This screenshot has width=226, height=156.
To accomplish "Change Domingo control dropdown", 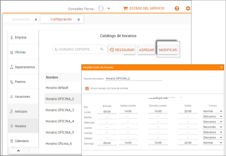I will (213, 143).
